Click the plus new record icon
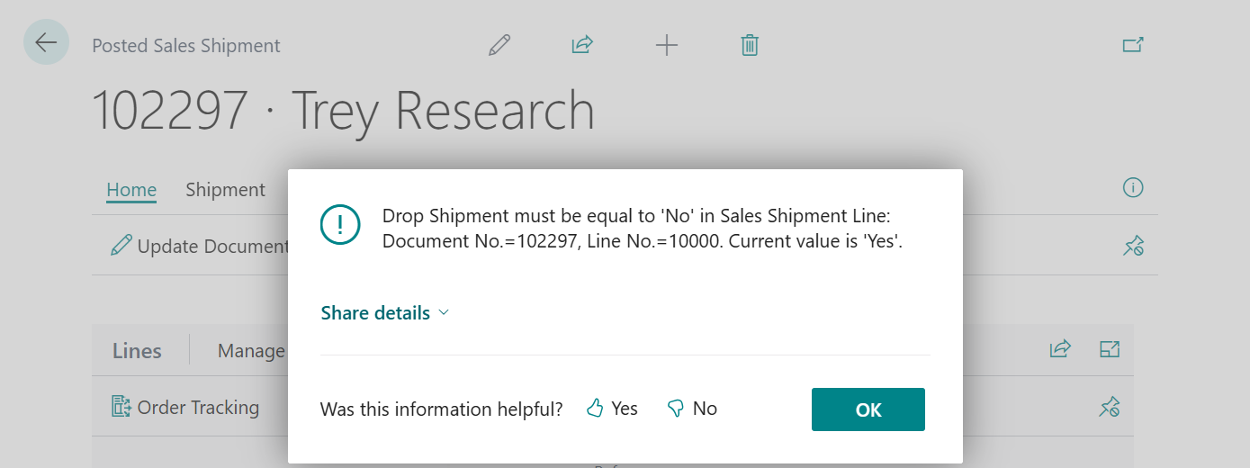Screen dimensions: 1250x468 (x=666, y=45)
